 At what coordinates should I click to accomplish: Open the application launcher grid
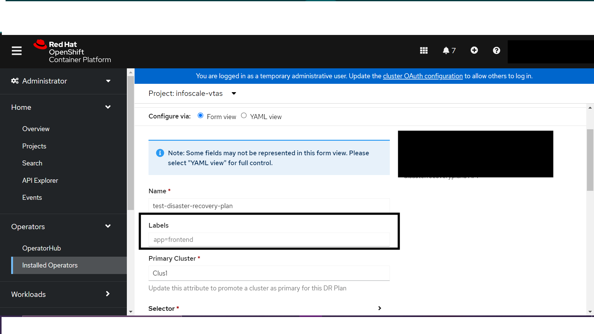click(x=424, y=50)
